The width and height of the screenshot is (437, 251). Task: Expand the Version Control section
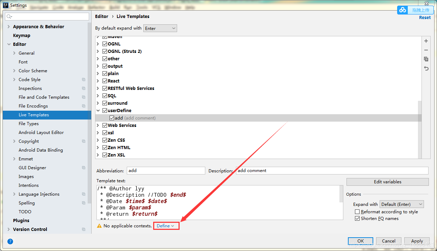(x=9, y=229)
